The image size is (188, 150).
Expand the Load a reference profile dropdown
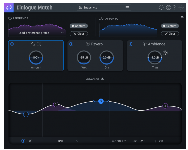(62, 33)
